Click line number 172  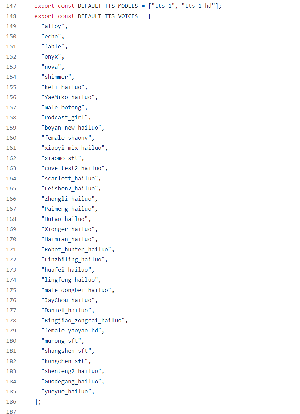11,260
